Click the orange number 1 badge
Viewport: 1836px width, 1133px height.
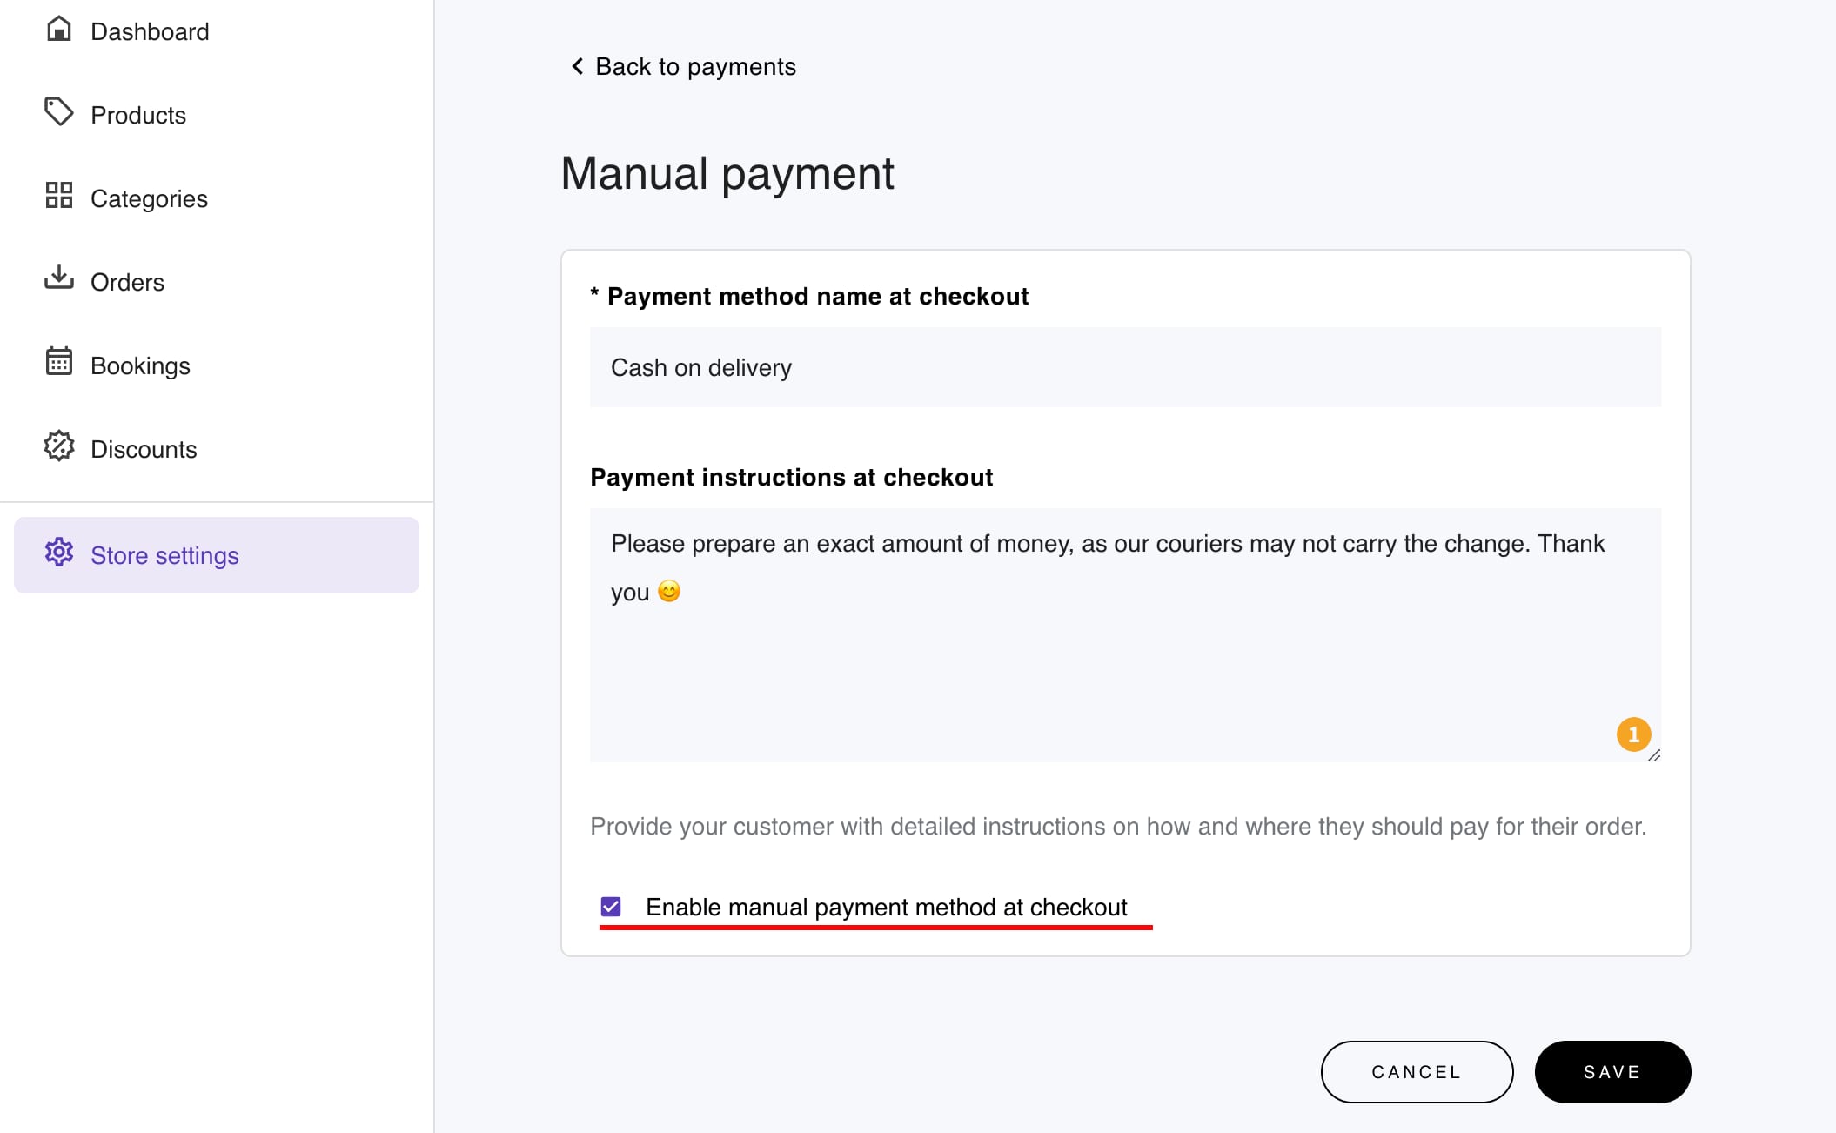[1633, 734]
